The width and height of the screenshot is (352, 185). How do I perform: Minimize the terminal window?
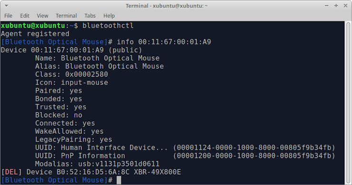tap(327, 6)
